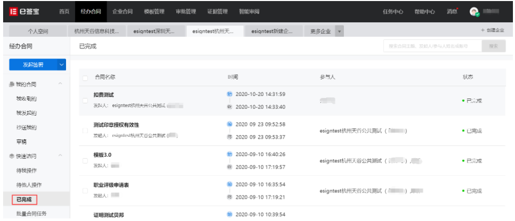Screen dimensions: 515x221
Task: Switch to esigntest杭州天 tab
Action: coord(215,32)
